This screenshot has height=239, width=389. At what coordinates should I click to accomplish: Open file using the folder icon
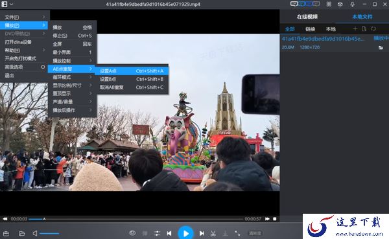coord(22,234)
